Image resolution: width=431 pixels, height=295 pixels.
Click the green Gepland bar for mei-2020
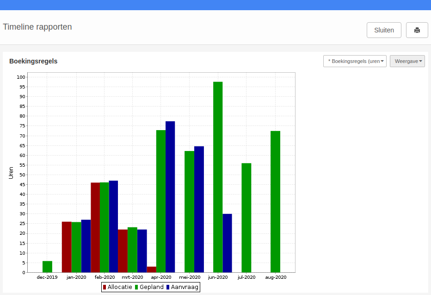190,212
